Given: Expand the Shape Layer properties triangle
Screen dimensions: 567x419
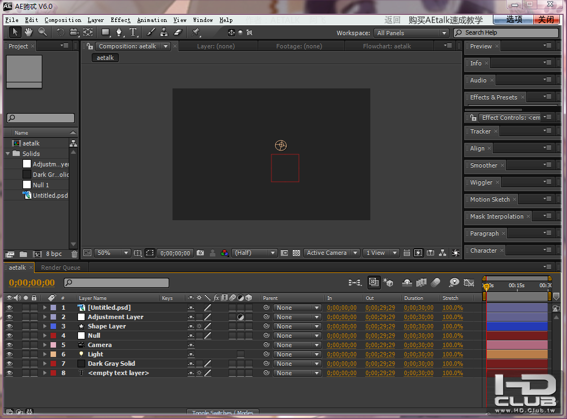Looking at the screenshot, I should tap(45, 326).
